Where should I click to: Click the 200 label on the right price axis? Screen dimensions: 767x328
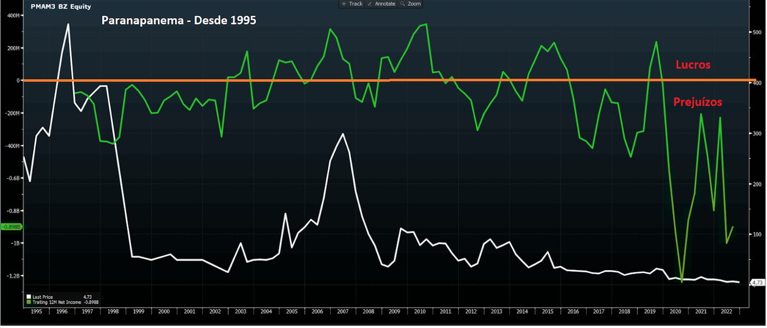[756, 184]
